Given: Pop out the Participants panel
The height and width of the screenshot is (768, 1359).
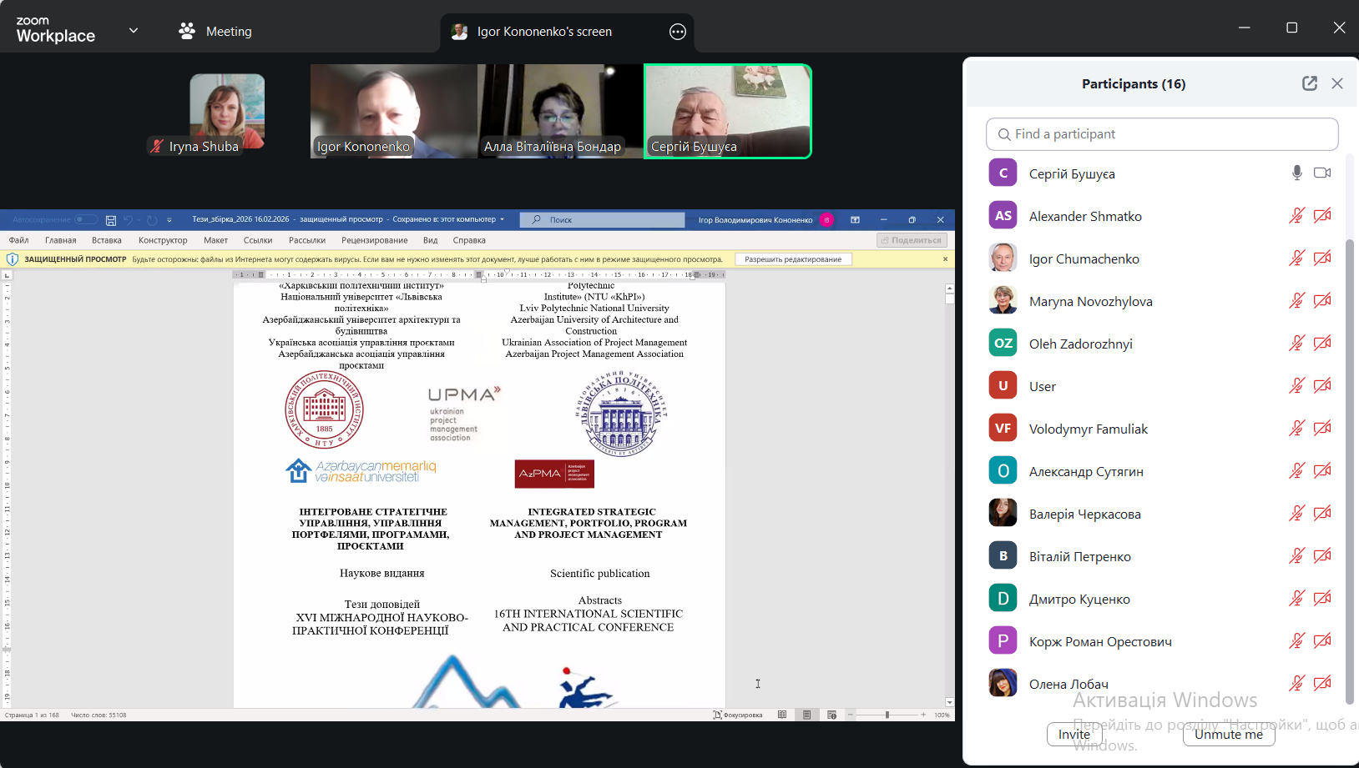Looking at the screenshot, I should 1309,83.
